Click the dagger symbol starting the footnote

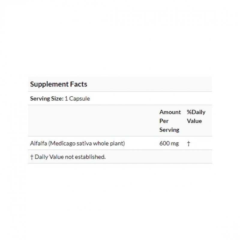31,157
